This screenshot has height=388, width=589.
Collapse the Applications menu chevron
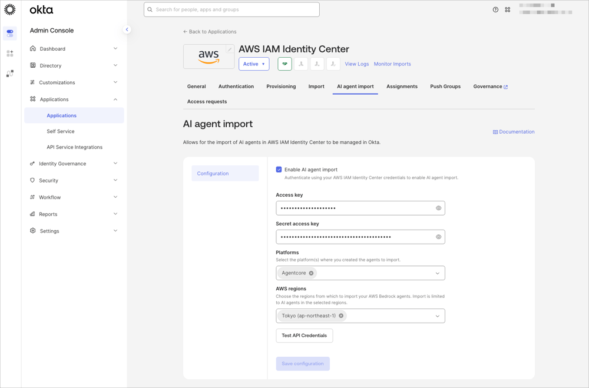[x=115, y=99]
